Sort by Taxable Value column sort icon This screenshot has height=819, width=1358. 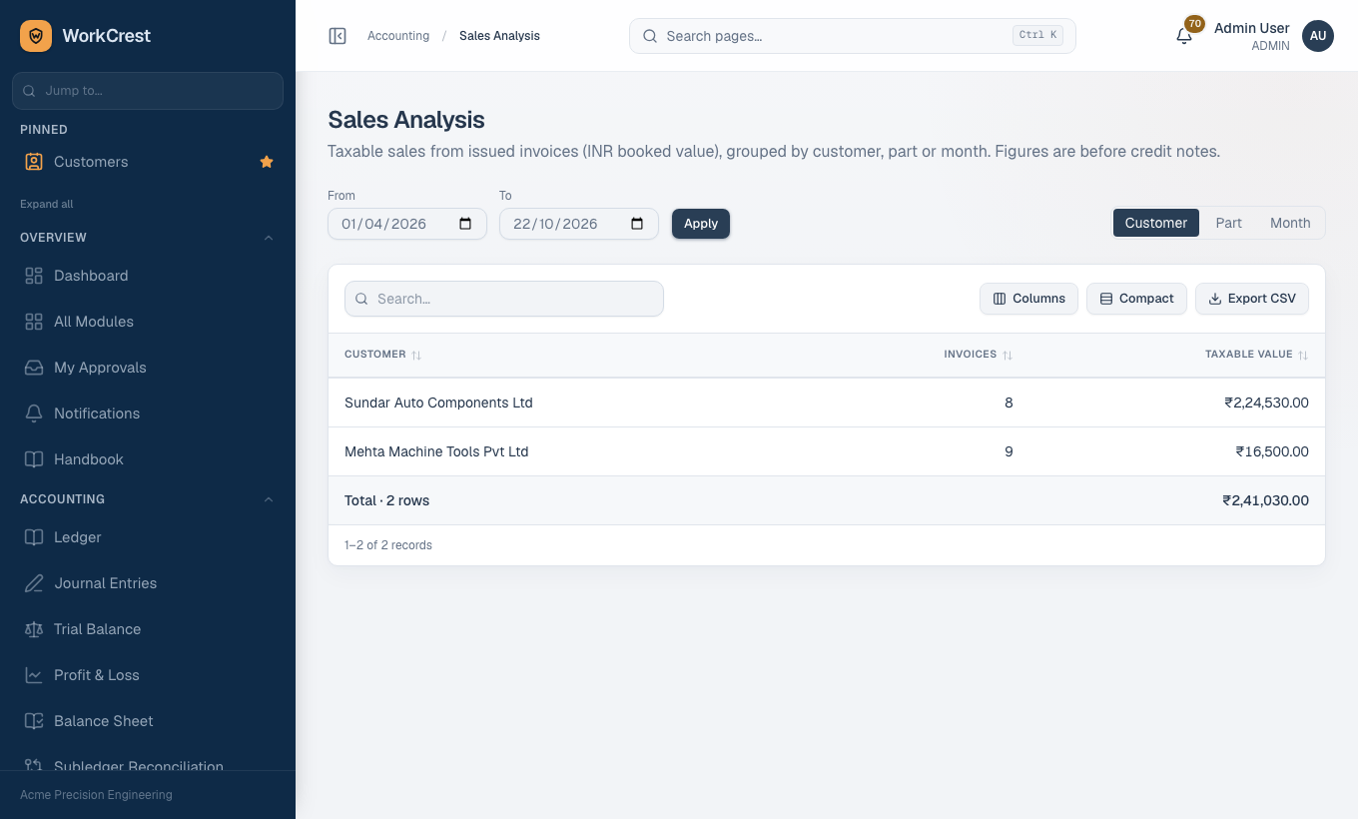1303,355
